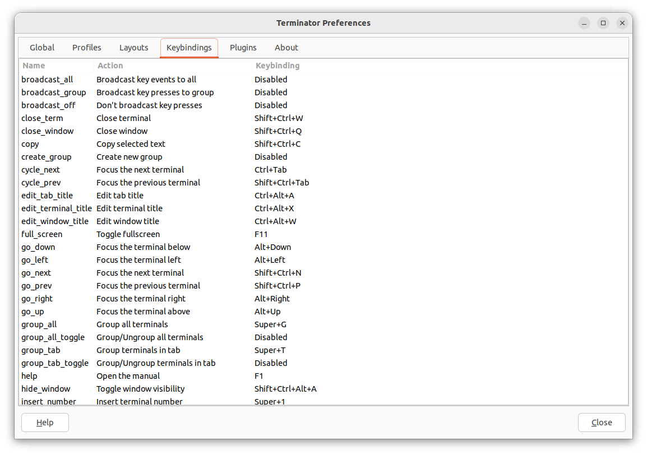Viewport: 647px width, 455px height.
Task: Select the broadcast_group row name
Action: [x=54, y=92]
